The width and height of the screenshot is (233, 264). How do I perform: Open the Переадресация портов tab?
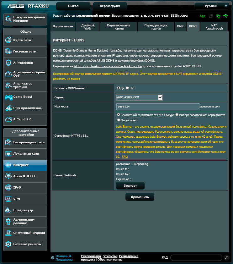[156, 27]
